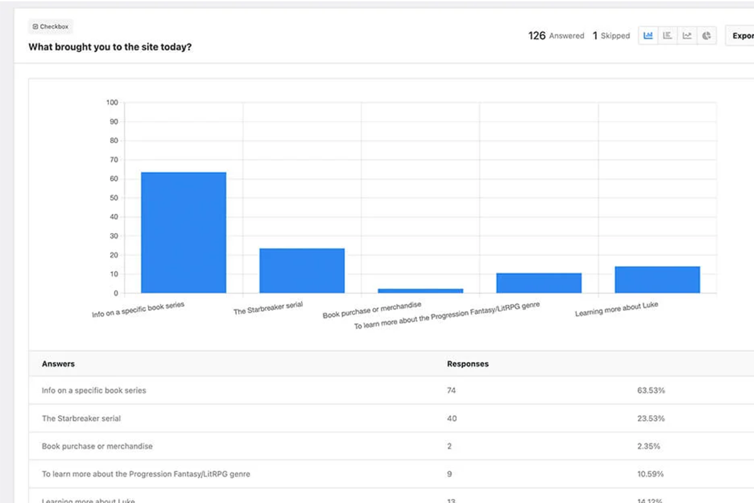Click the 'Info on a specific book series' bar
Screen dimensions: 754x503
[x=183, y=233]
